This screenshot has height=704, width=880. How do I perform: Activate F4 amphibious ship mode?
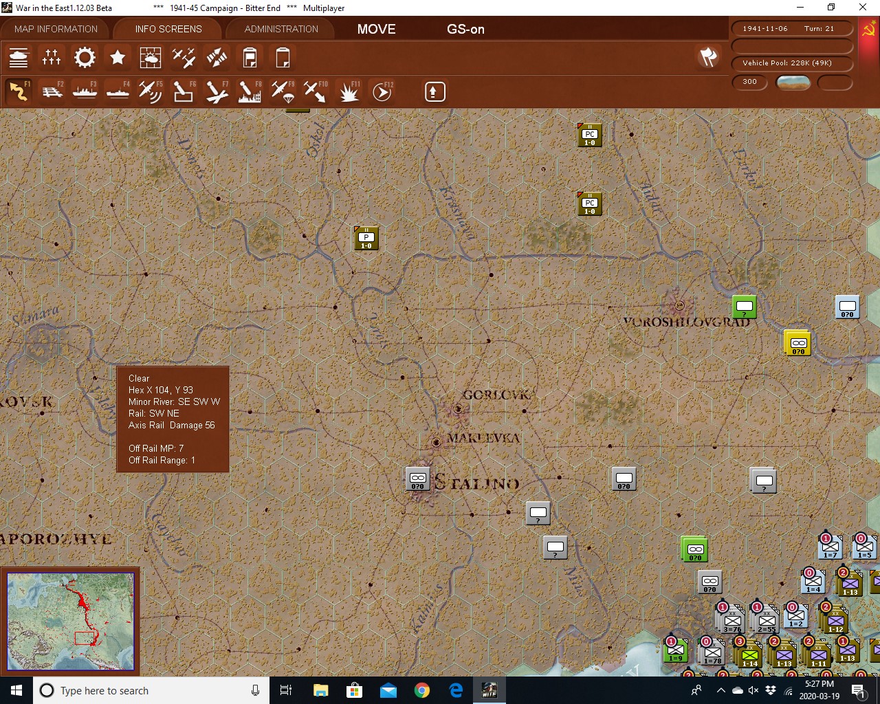point(118,91)
